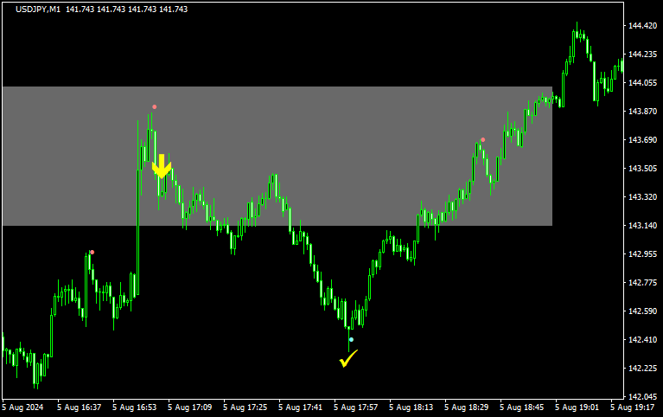The width and height of the screenshot is (663, 417).
Task: Click the 142.045 price at scale bottom
Action: tap(641, 396)
